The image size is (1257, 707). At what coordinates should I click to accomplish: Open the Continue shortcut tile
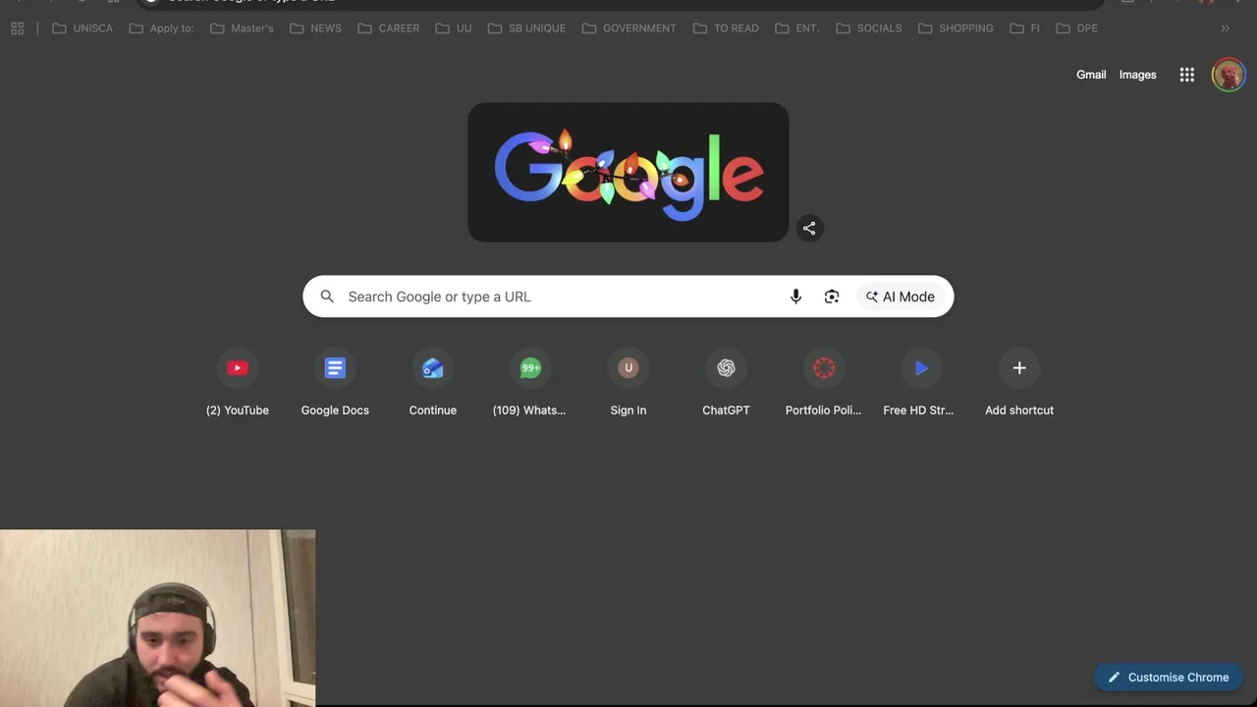(x=433, y=384)
